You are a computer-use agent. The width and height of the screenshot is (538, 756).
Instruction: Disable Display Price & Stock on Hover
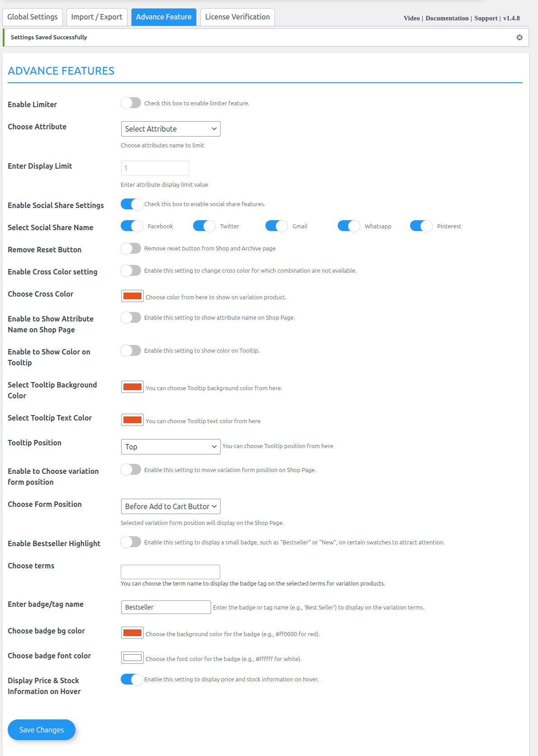[132, 679]
